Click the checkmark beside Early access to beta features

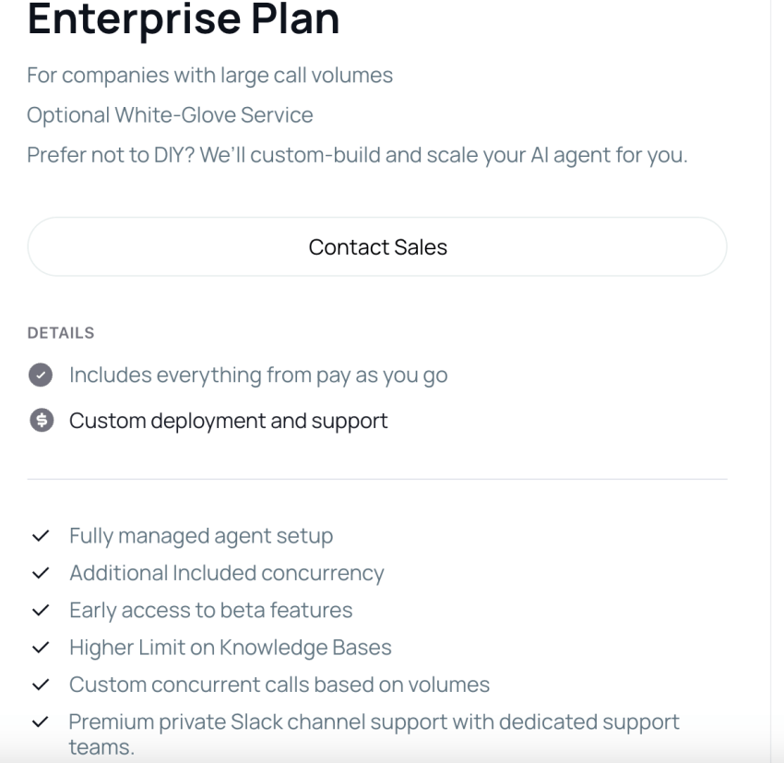point(39,610)
